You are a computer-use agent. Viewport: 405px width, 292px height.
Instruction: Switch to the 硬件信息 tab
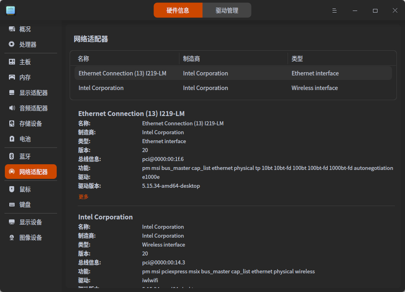[x=178, y=11]
